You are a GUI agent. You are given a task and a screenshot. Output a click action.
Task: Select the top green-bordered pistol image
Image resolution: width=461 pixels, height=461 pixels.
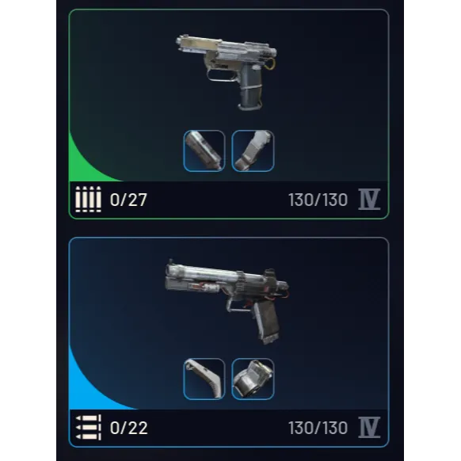pyautogui.click(x=227, y=72)
